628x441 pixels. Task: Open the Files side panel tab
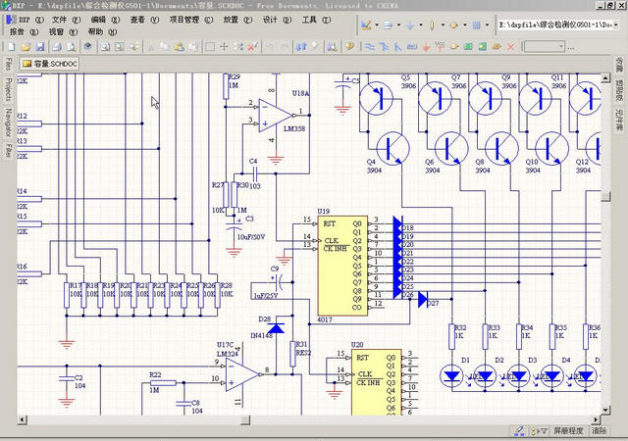click(x=9, y=64)
